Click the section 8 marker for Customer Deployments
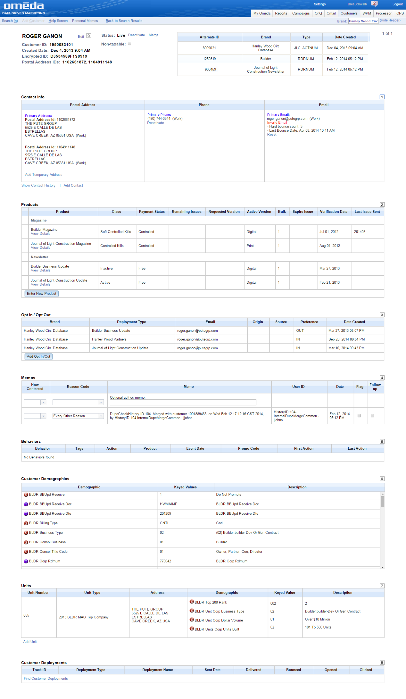The height and width of the screenshot is (699, 406). [382, 663]
